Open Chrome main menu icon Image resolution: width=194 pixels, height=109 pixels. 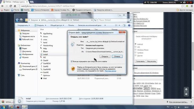click(x=192, y=6)
